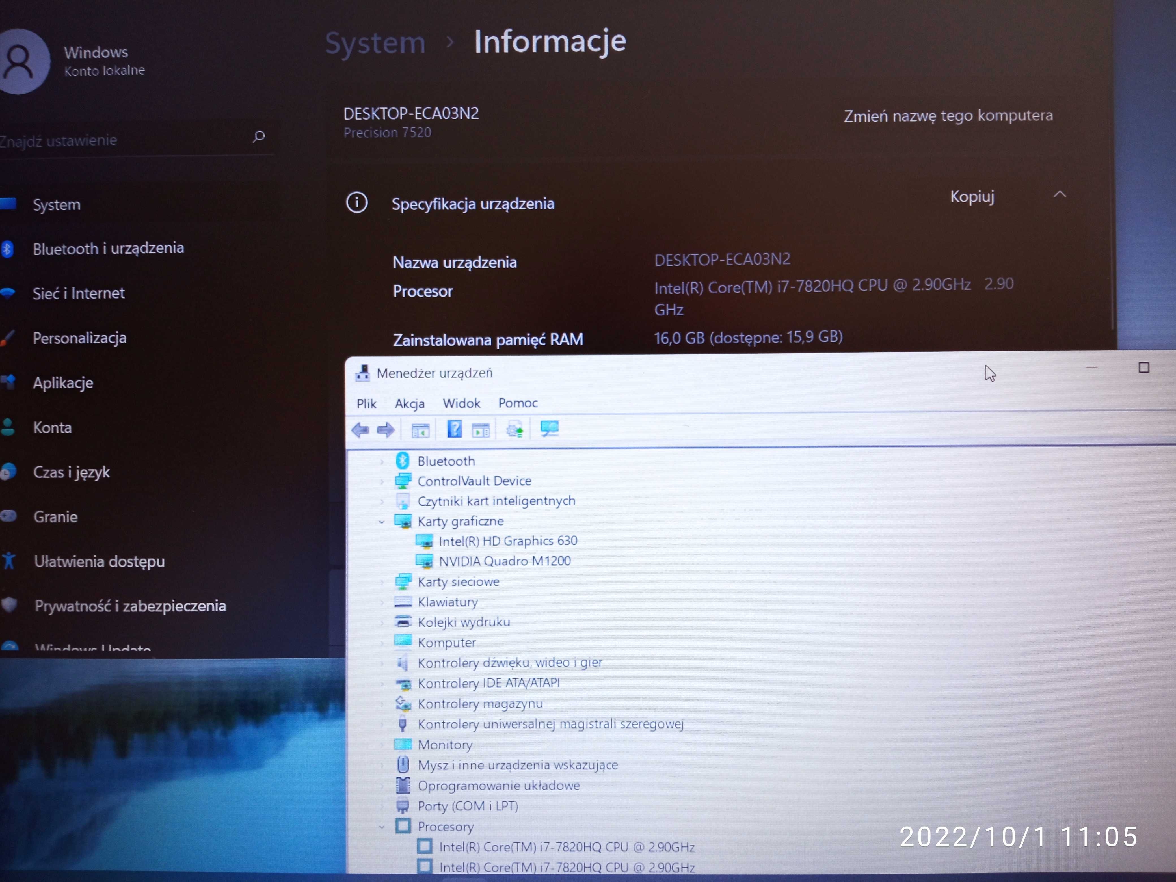Image resolution: width=1176 pixels, height=882 pixels.
Task: Select NVIDIA Quadro M1200 device
Action: tap(505, 561)
